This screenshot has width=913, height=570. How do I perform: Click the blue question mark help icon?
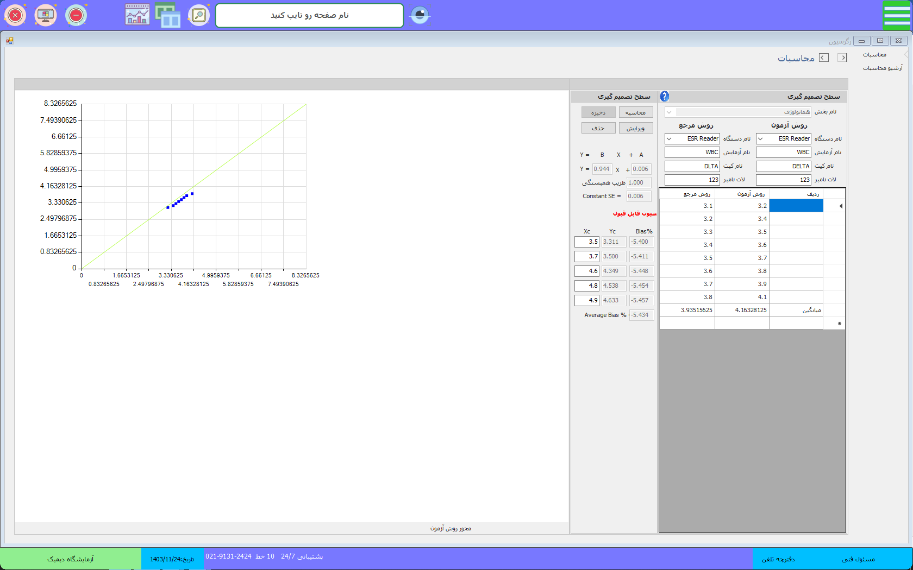[x=664, y=97]
